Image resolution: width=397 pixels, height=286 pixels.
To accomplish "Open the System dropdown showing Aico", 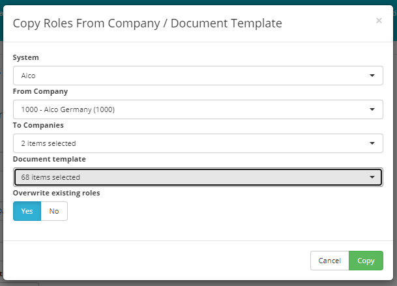I will (198, 76).
